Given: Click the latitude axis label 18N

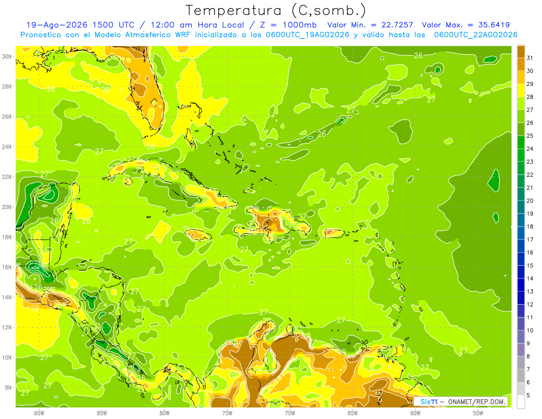Looking at the screenshot, I should tap(7, 237).
